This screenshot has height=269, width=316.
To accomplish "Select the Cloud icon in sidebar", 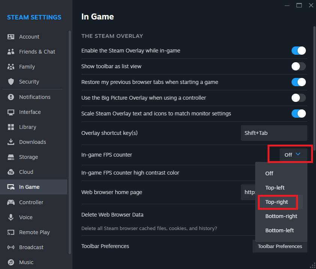I will 11,172.
